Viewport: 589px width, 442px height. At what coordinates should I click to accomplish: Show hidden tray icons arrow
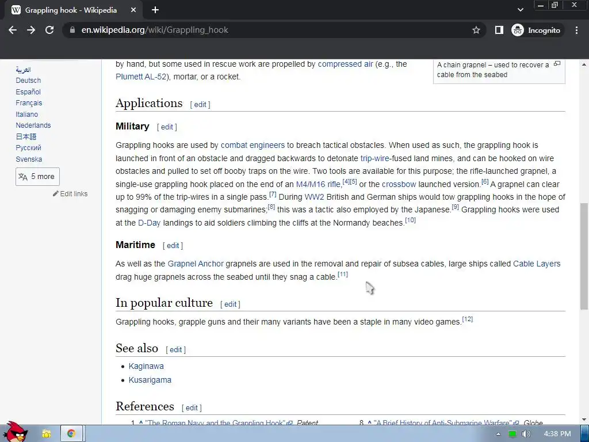coord(499,434)
